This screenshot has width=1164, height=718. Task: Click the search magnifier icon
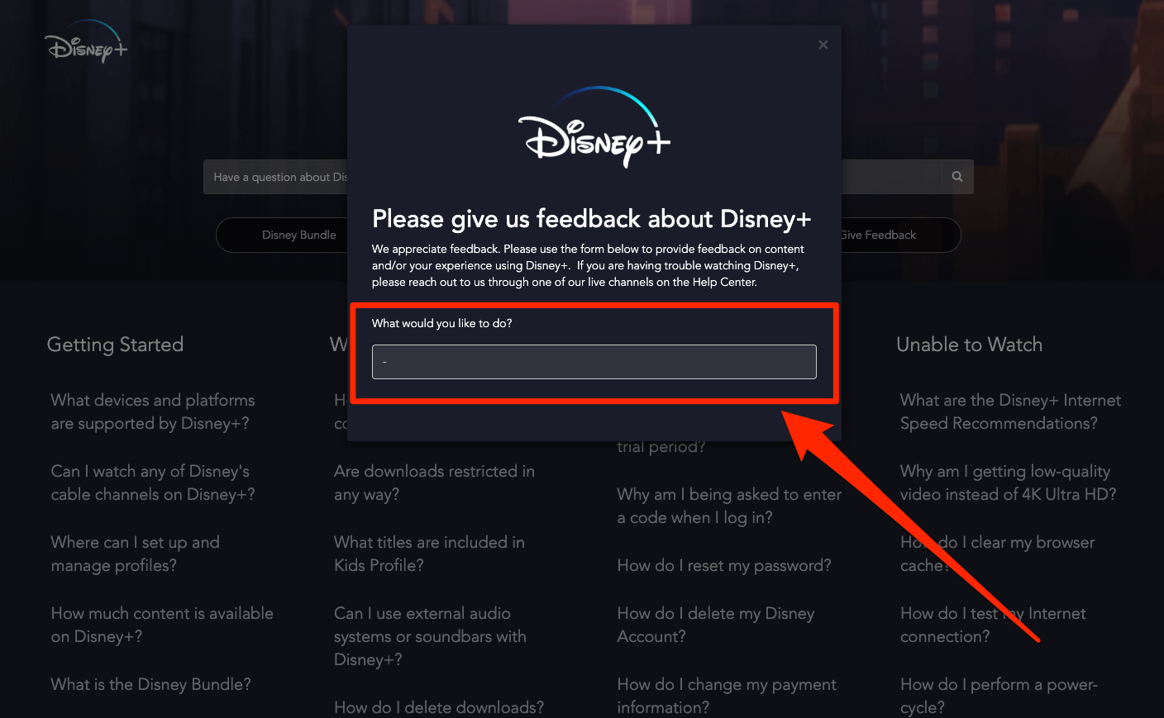coord(957,177)
